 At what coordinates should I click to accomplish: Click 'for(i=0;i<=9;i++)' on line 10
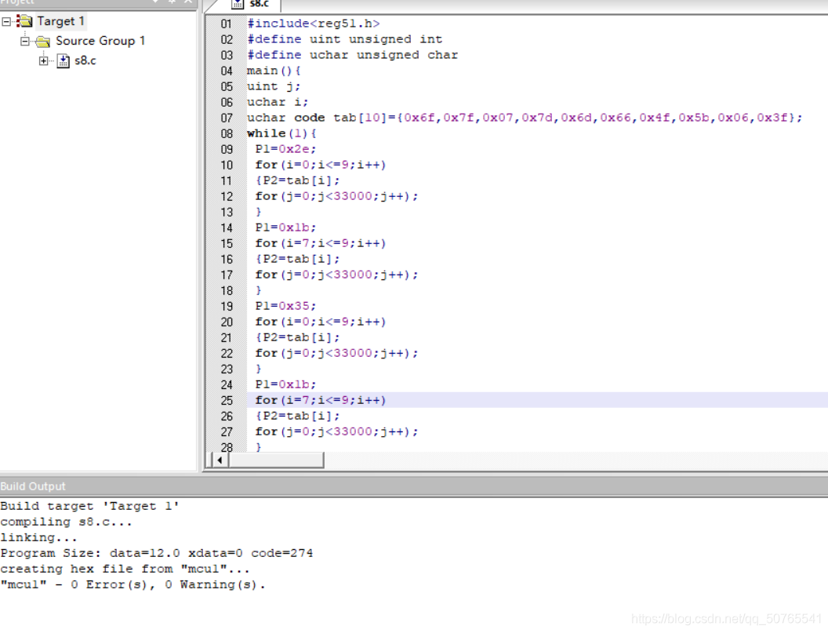[x=321, y=165]
